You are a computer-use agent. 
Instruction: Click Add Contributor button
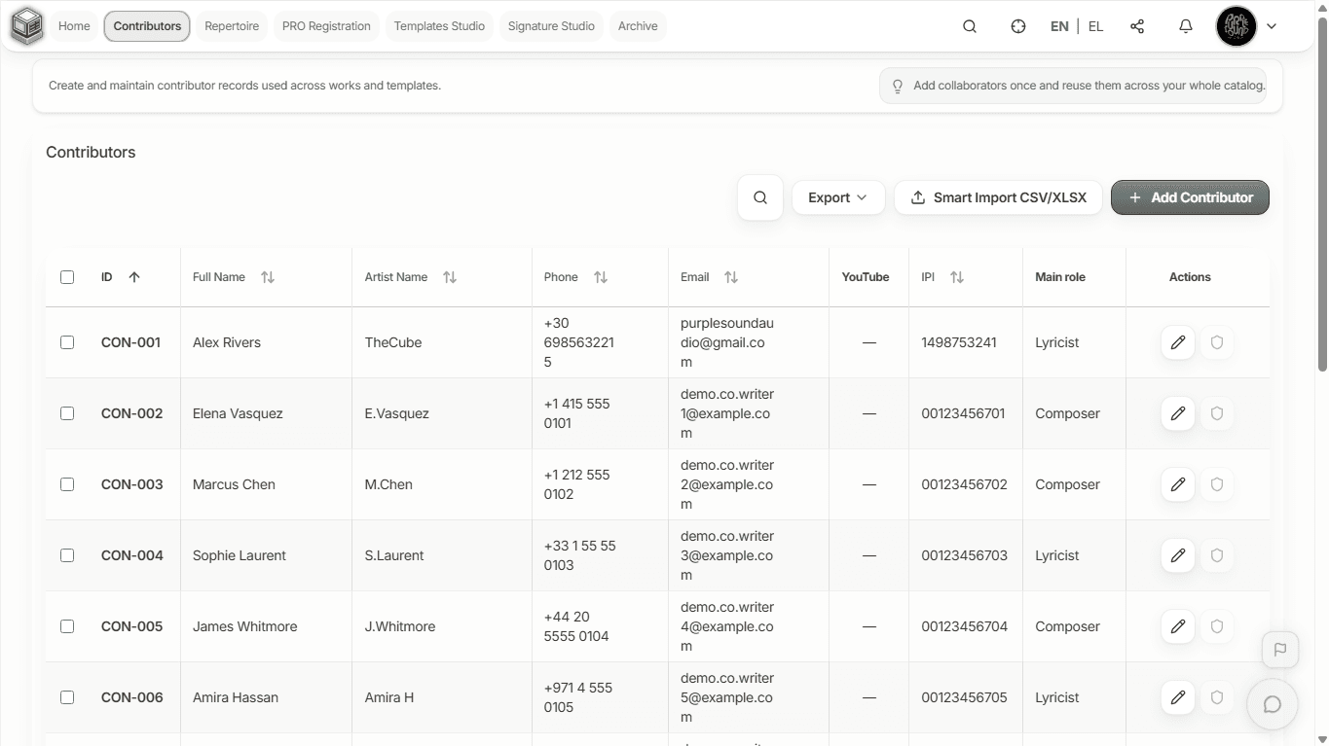click(1190, 197)
